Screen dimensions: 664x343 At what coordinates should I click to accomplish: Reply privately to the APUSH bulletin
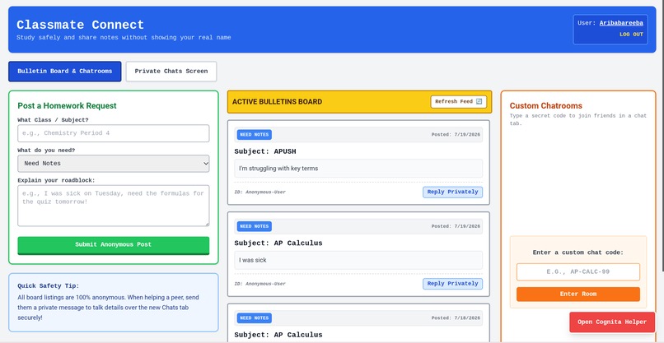tap(452, 192)
